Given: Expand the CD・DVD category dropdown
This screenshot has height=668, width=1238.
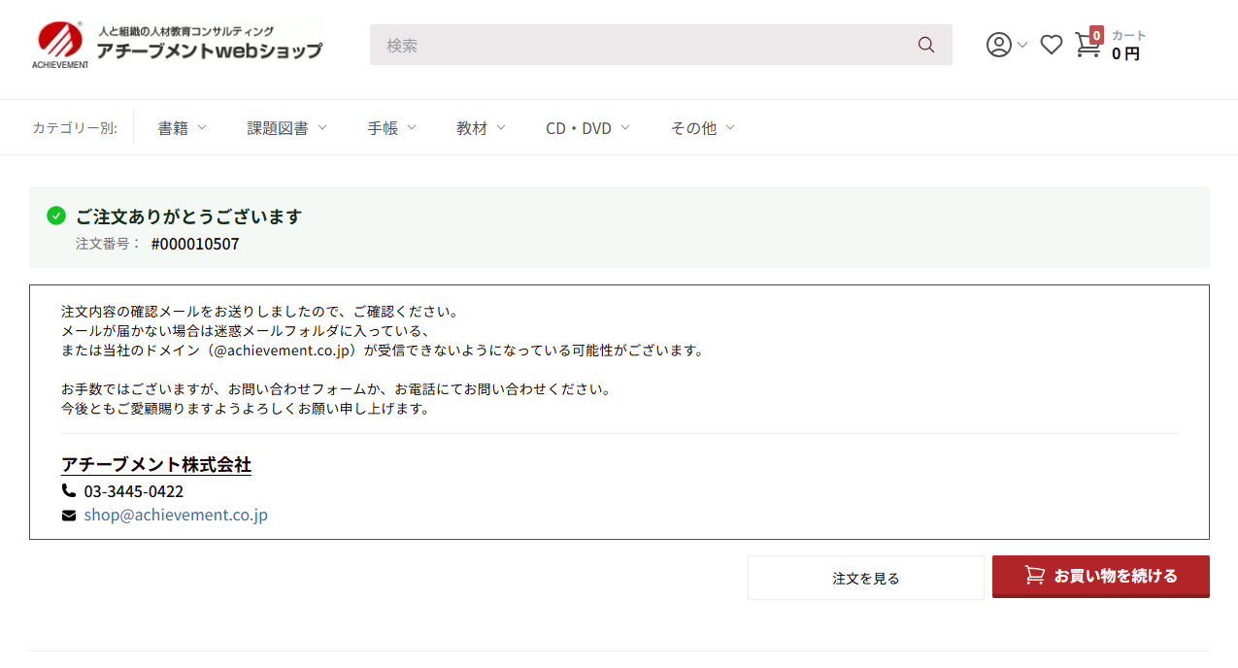Looking at the screenshot, I should (x=588, y=127).
